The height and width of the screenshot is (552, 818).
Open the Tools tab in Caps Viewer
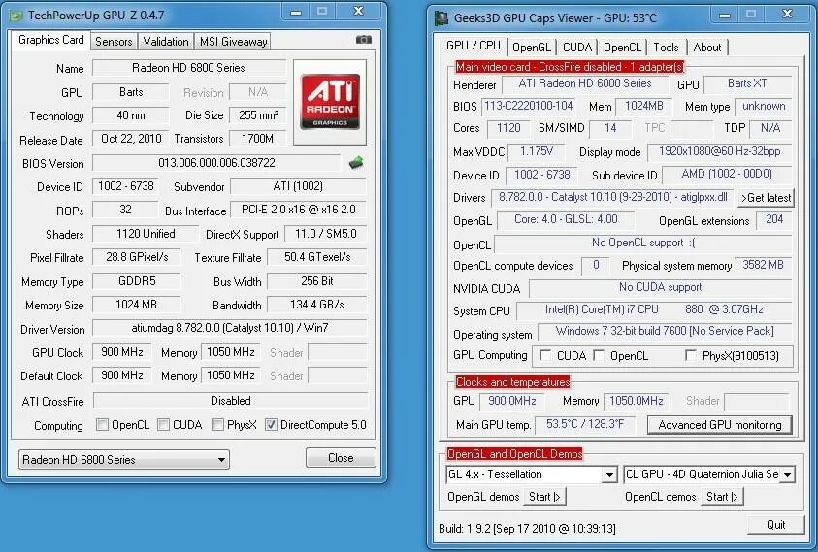pyautogui.click(x=667, y=48)
